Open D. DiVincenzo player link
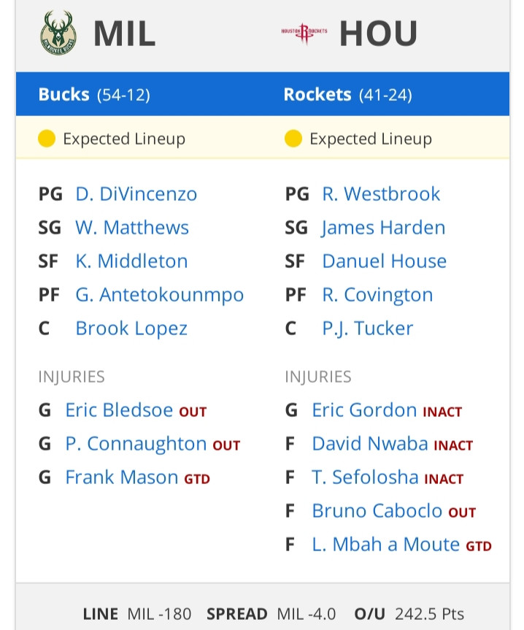Screen dimensions: 524x630 click(136, 194)
